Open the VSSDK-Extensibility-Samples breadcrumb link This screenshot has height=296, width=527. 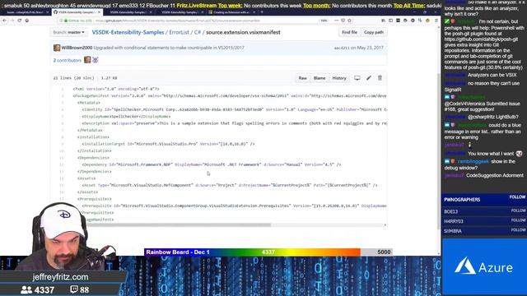(x=128, y=32)
